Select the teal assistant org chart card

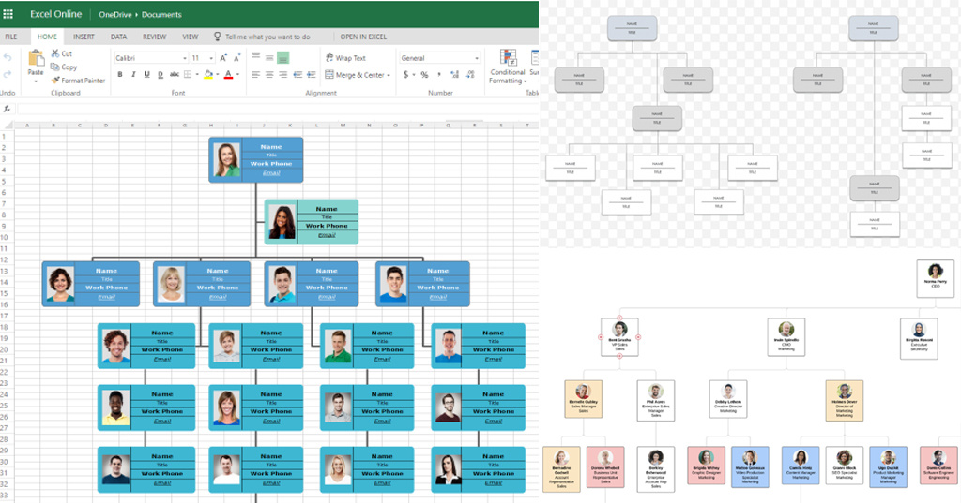tap(312, 221)
